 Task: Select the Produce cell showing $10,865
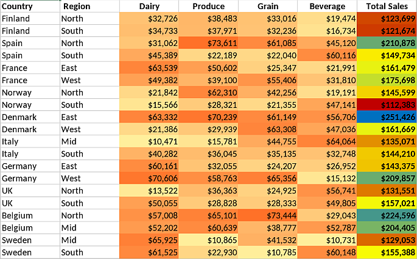click(208, 240)
